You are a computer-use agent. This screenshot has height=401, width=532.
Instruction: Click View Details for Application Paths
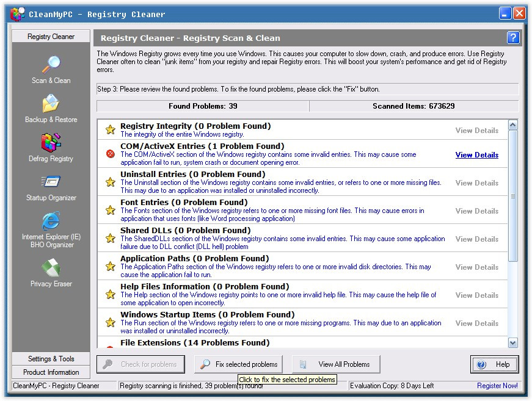click(x=476, y=267)
